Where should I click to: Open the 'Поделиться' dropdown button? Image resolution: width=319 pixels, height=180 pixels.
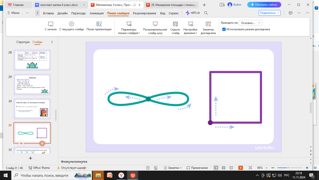click(269, 13)
